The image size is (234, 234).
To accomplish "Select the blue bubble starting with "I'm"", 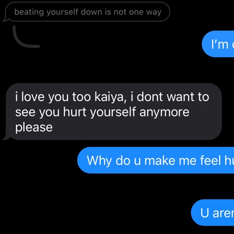I will click(x=218, y=44).
